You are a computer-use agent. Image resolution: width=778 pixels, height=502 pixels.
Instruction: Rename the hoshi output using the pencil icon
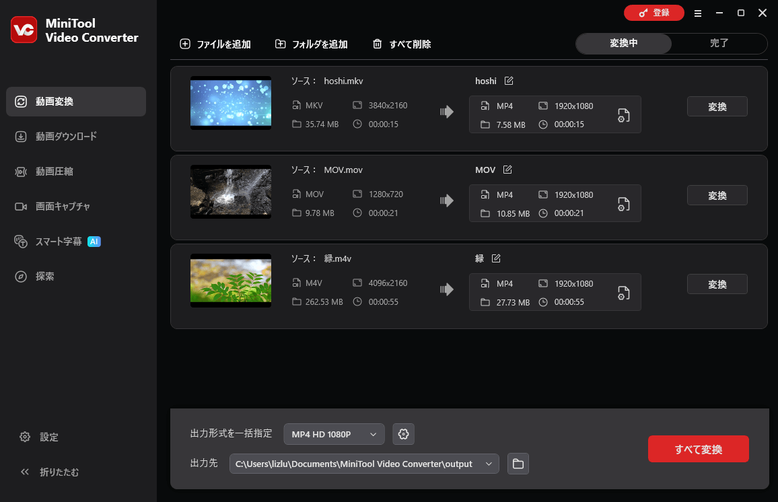509,80
